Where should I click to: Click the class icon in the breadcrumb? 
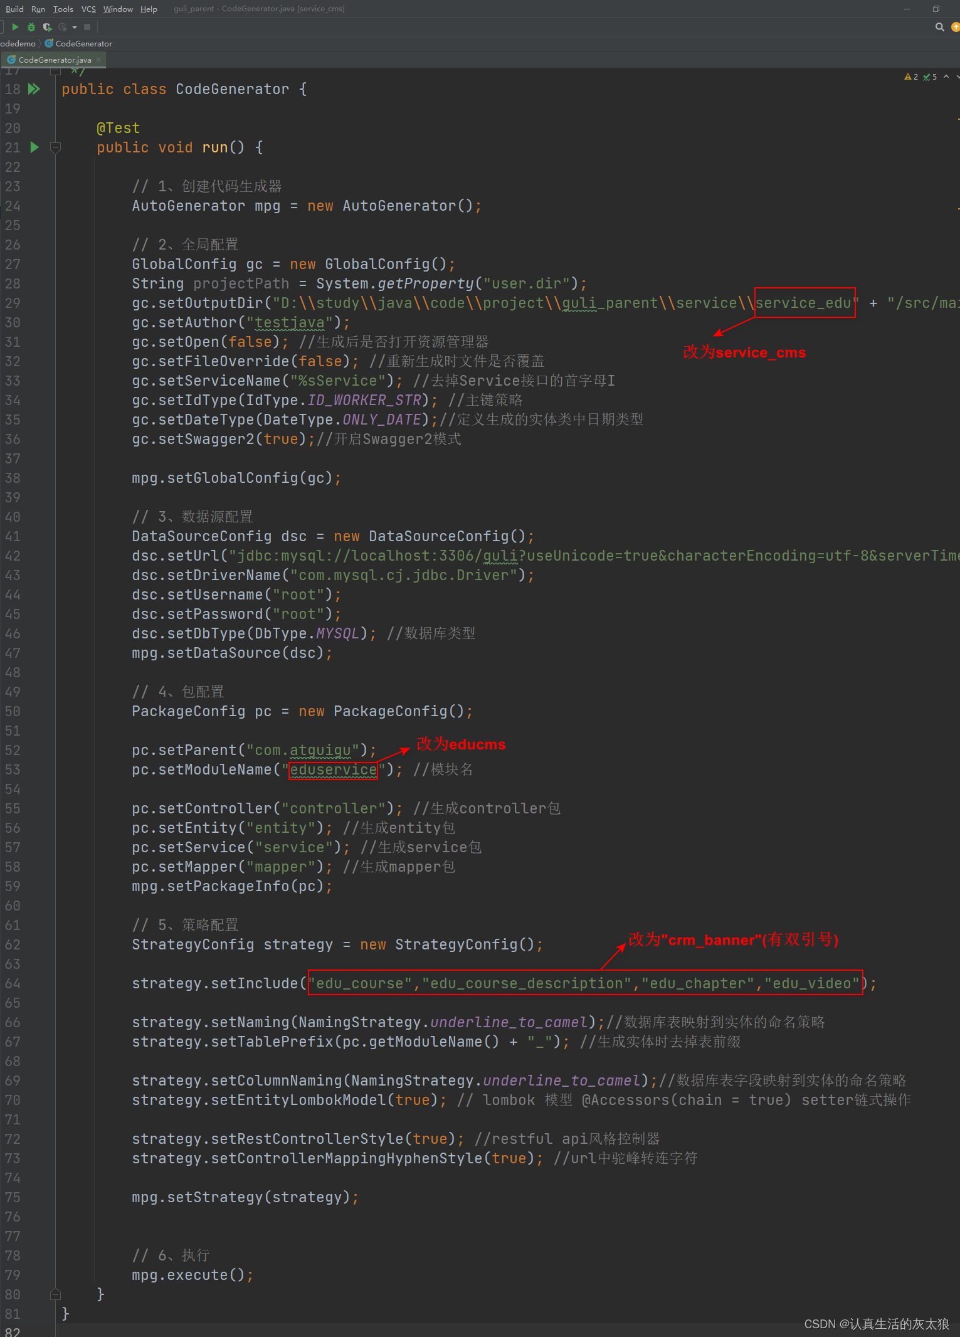pyautogui.click(x=49, y=43)
